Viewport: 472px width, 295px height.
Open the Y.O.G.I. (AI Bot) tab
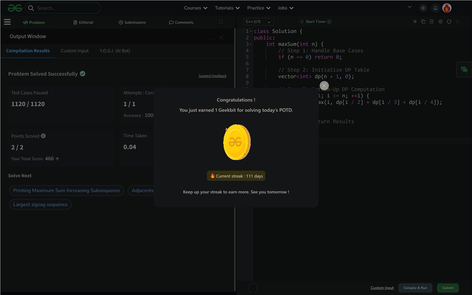tap(115, 51)
